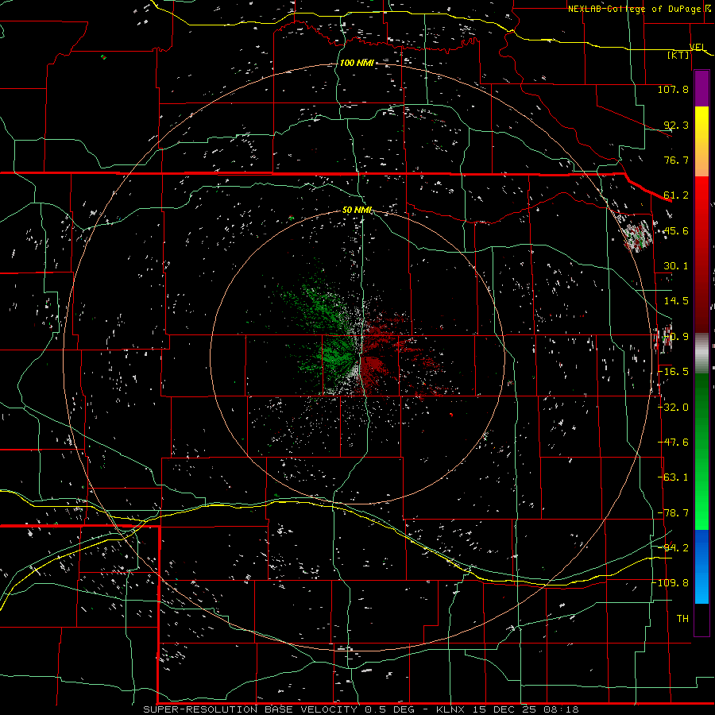715x715 pixels.
Task: Select the 107.8 scale value
Action: (x=673, y=89)
